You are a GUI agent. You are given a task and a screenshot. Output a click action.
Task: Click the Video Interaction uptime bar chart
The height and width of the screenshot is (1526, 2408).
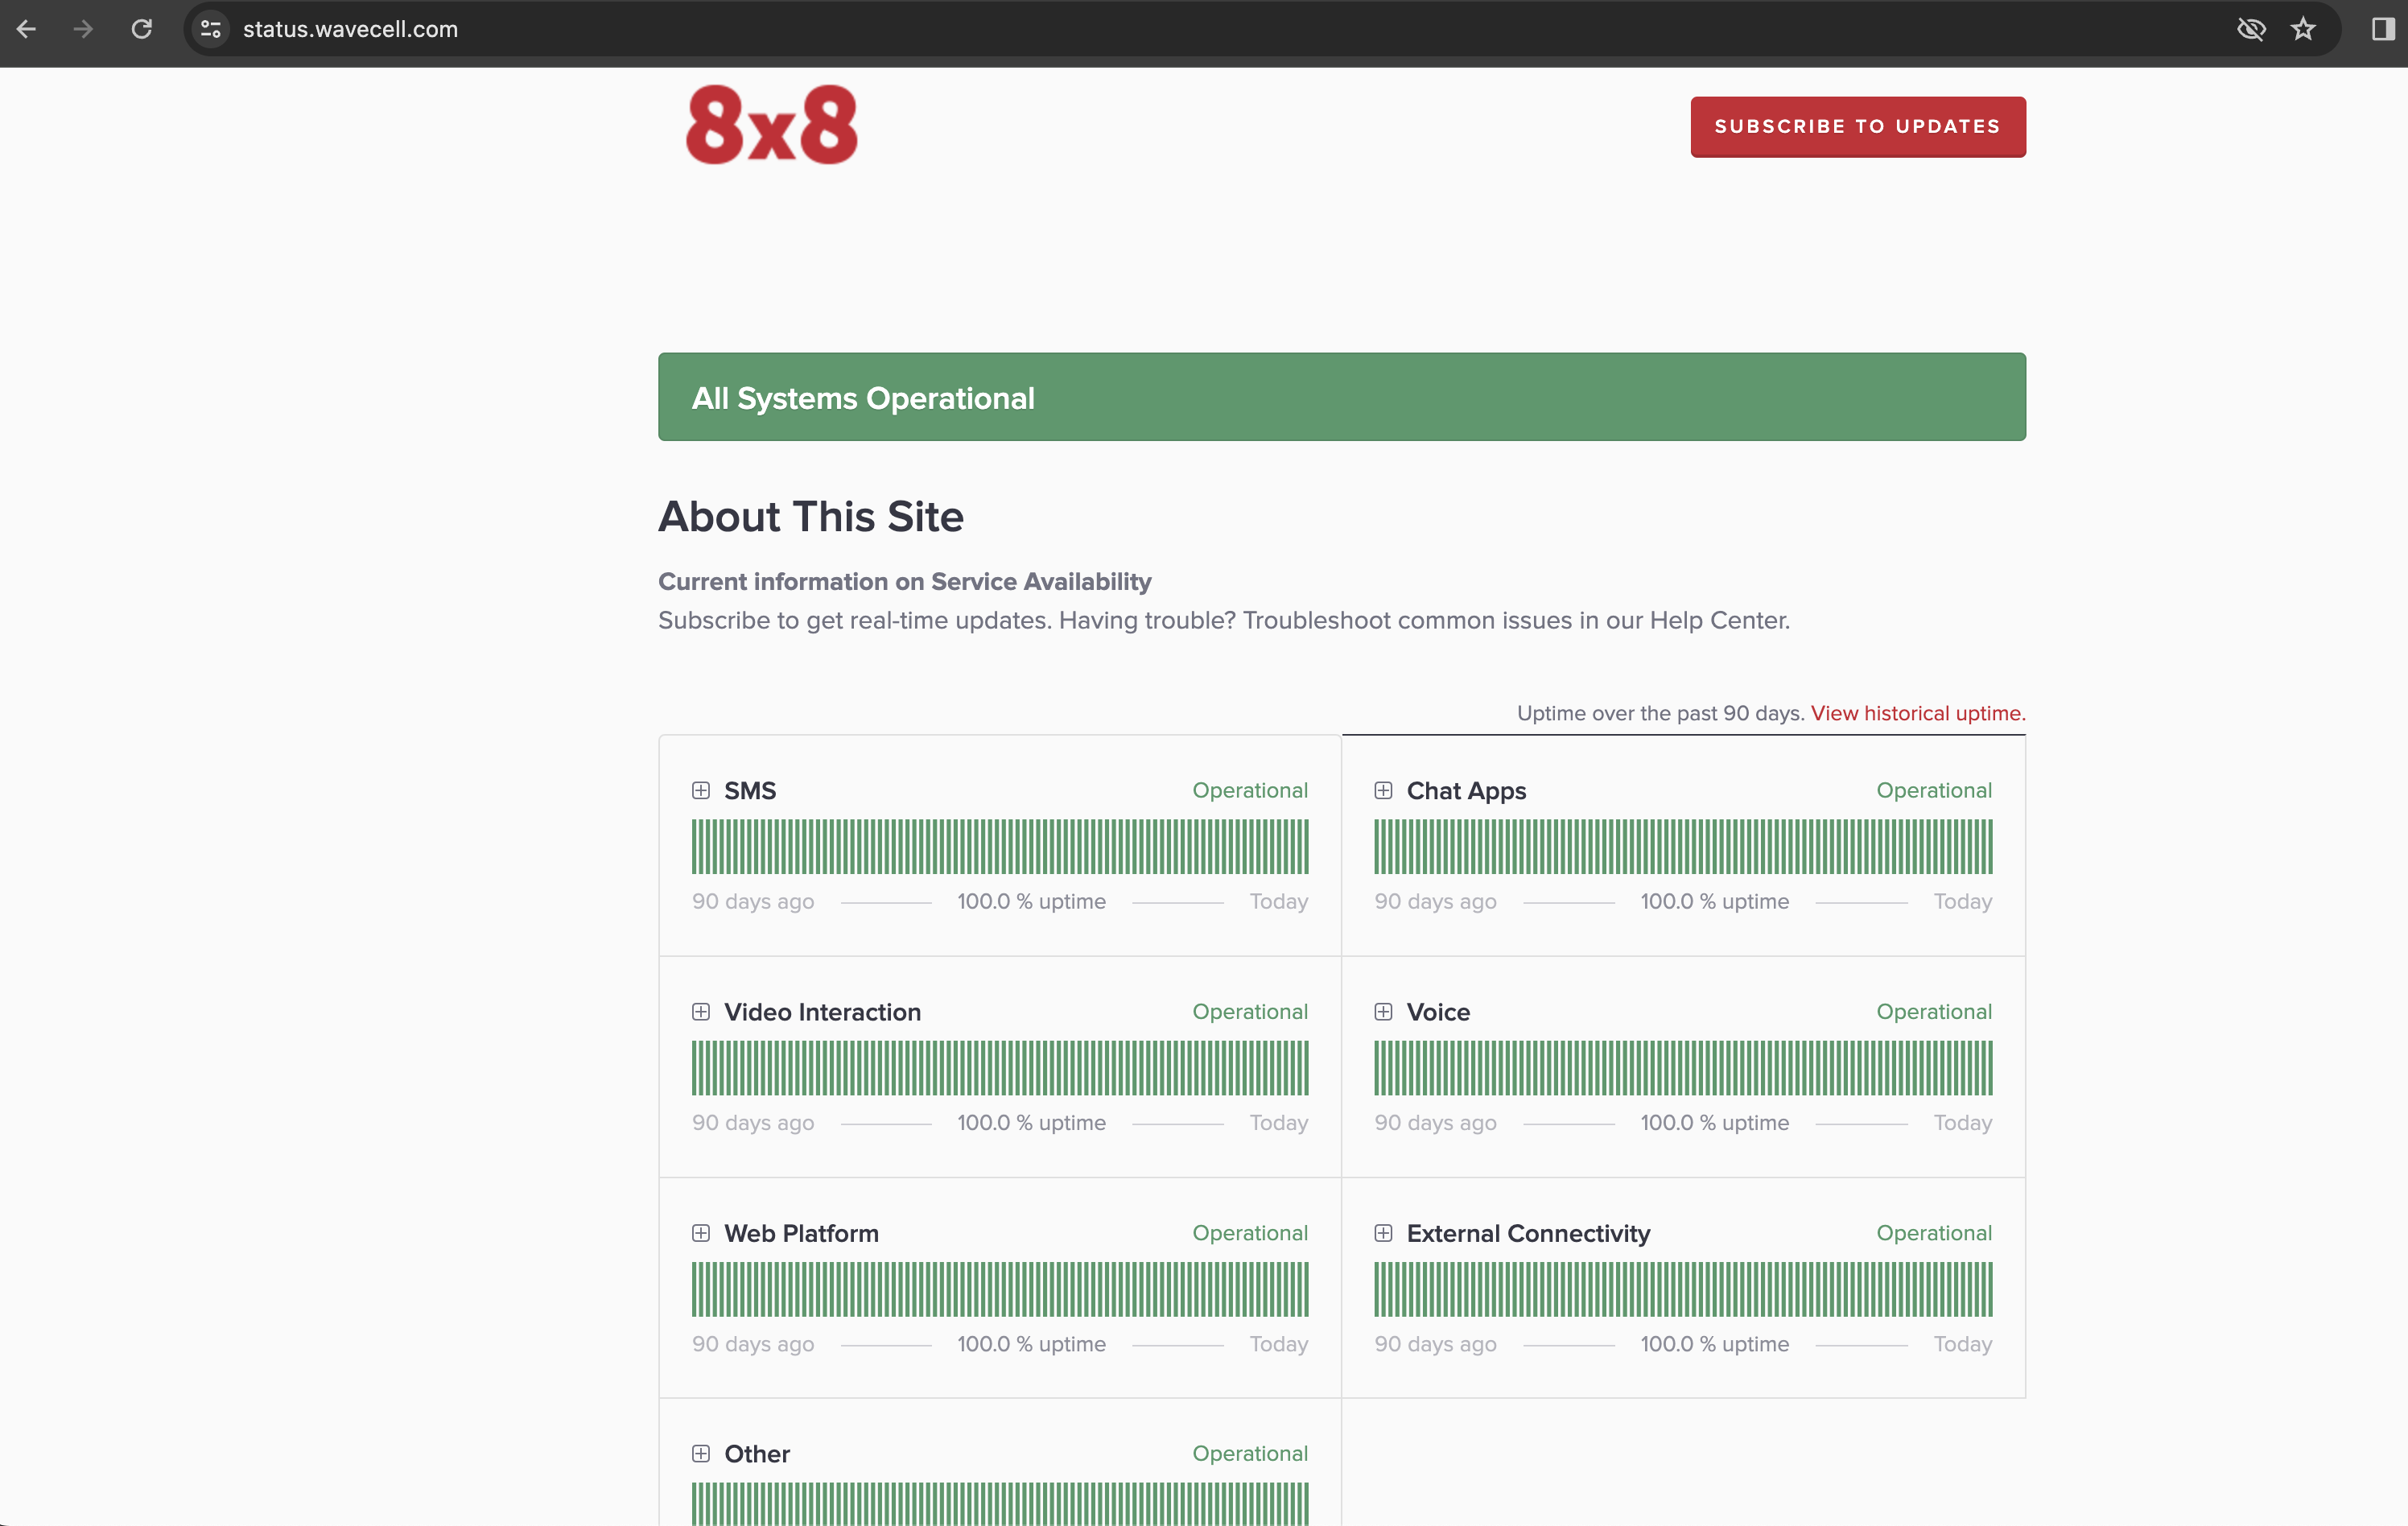tap(1000, 1068)
